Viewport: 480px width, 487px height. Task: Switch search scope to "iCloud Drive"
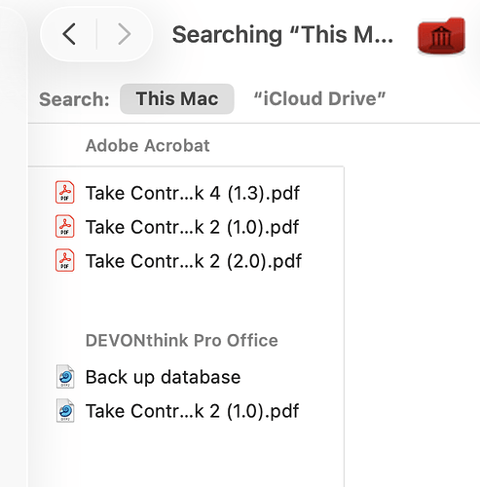[319, 98]
